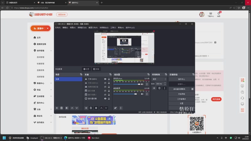Undock the 来源 panel with its float icon
The image size is (251, 141).
tap(110, 75)
